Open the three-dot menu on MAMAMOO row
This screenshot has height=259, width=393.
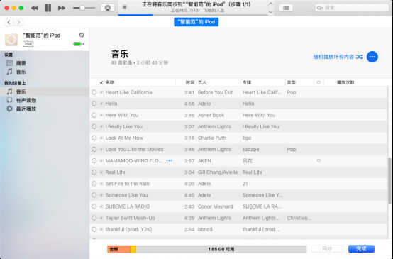(169, 160)
